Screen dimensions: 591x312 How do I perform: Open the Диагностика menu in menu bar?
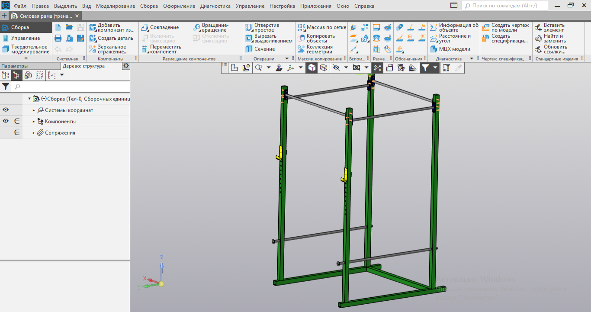tap(215, 6)
